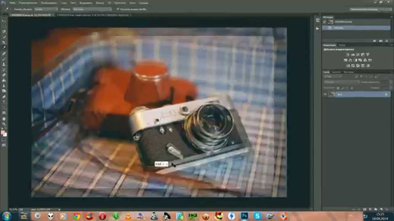
Task: Set history brush source beside the snapshot
Action: point(325,22)
